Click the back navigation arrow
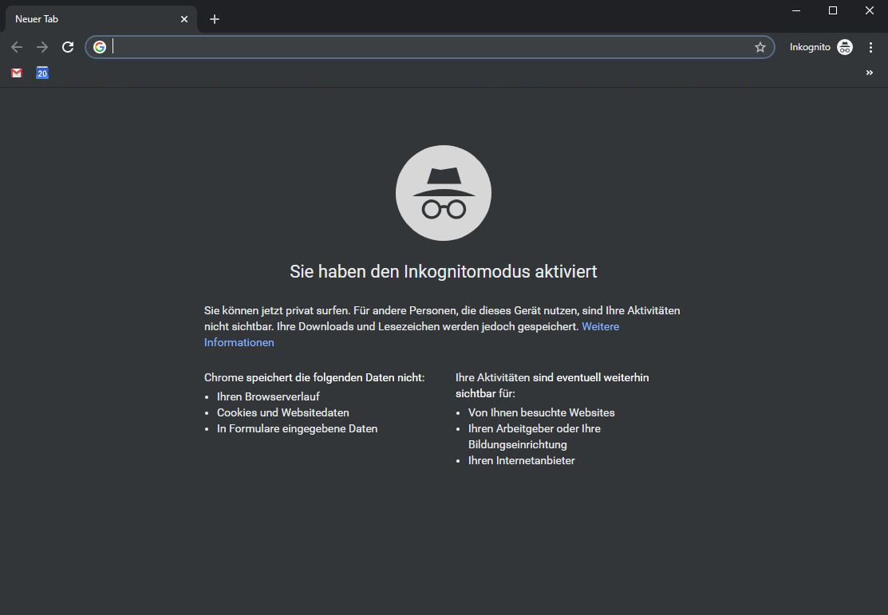This screenshot has height=615, width=888. pyautogui.click(x=16, y=46)
